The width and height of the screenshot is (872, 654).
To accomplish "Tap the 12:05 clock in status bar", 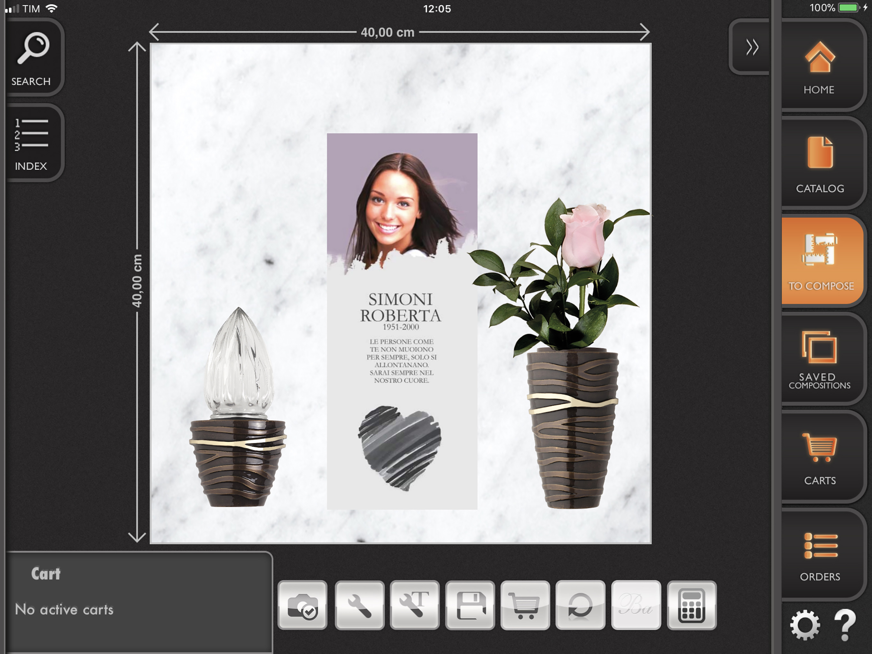I will [437, 9].
